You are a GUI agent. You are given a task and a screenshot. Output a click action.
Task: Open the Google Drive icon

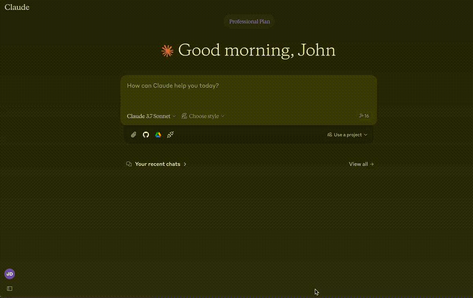click(x=158, y=135)
